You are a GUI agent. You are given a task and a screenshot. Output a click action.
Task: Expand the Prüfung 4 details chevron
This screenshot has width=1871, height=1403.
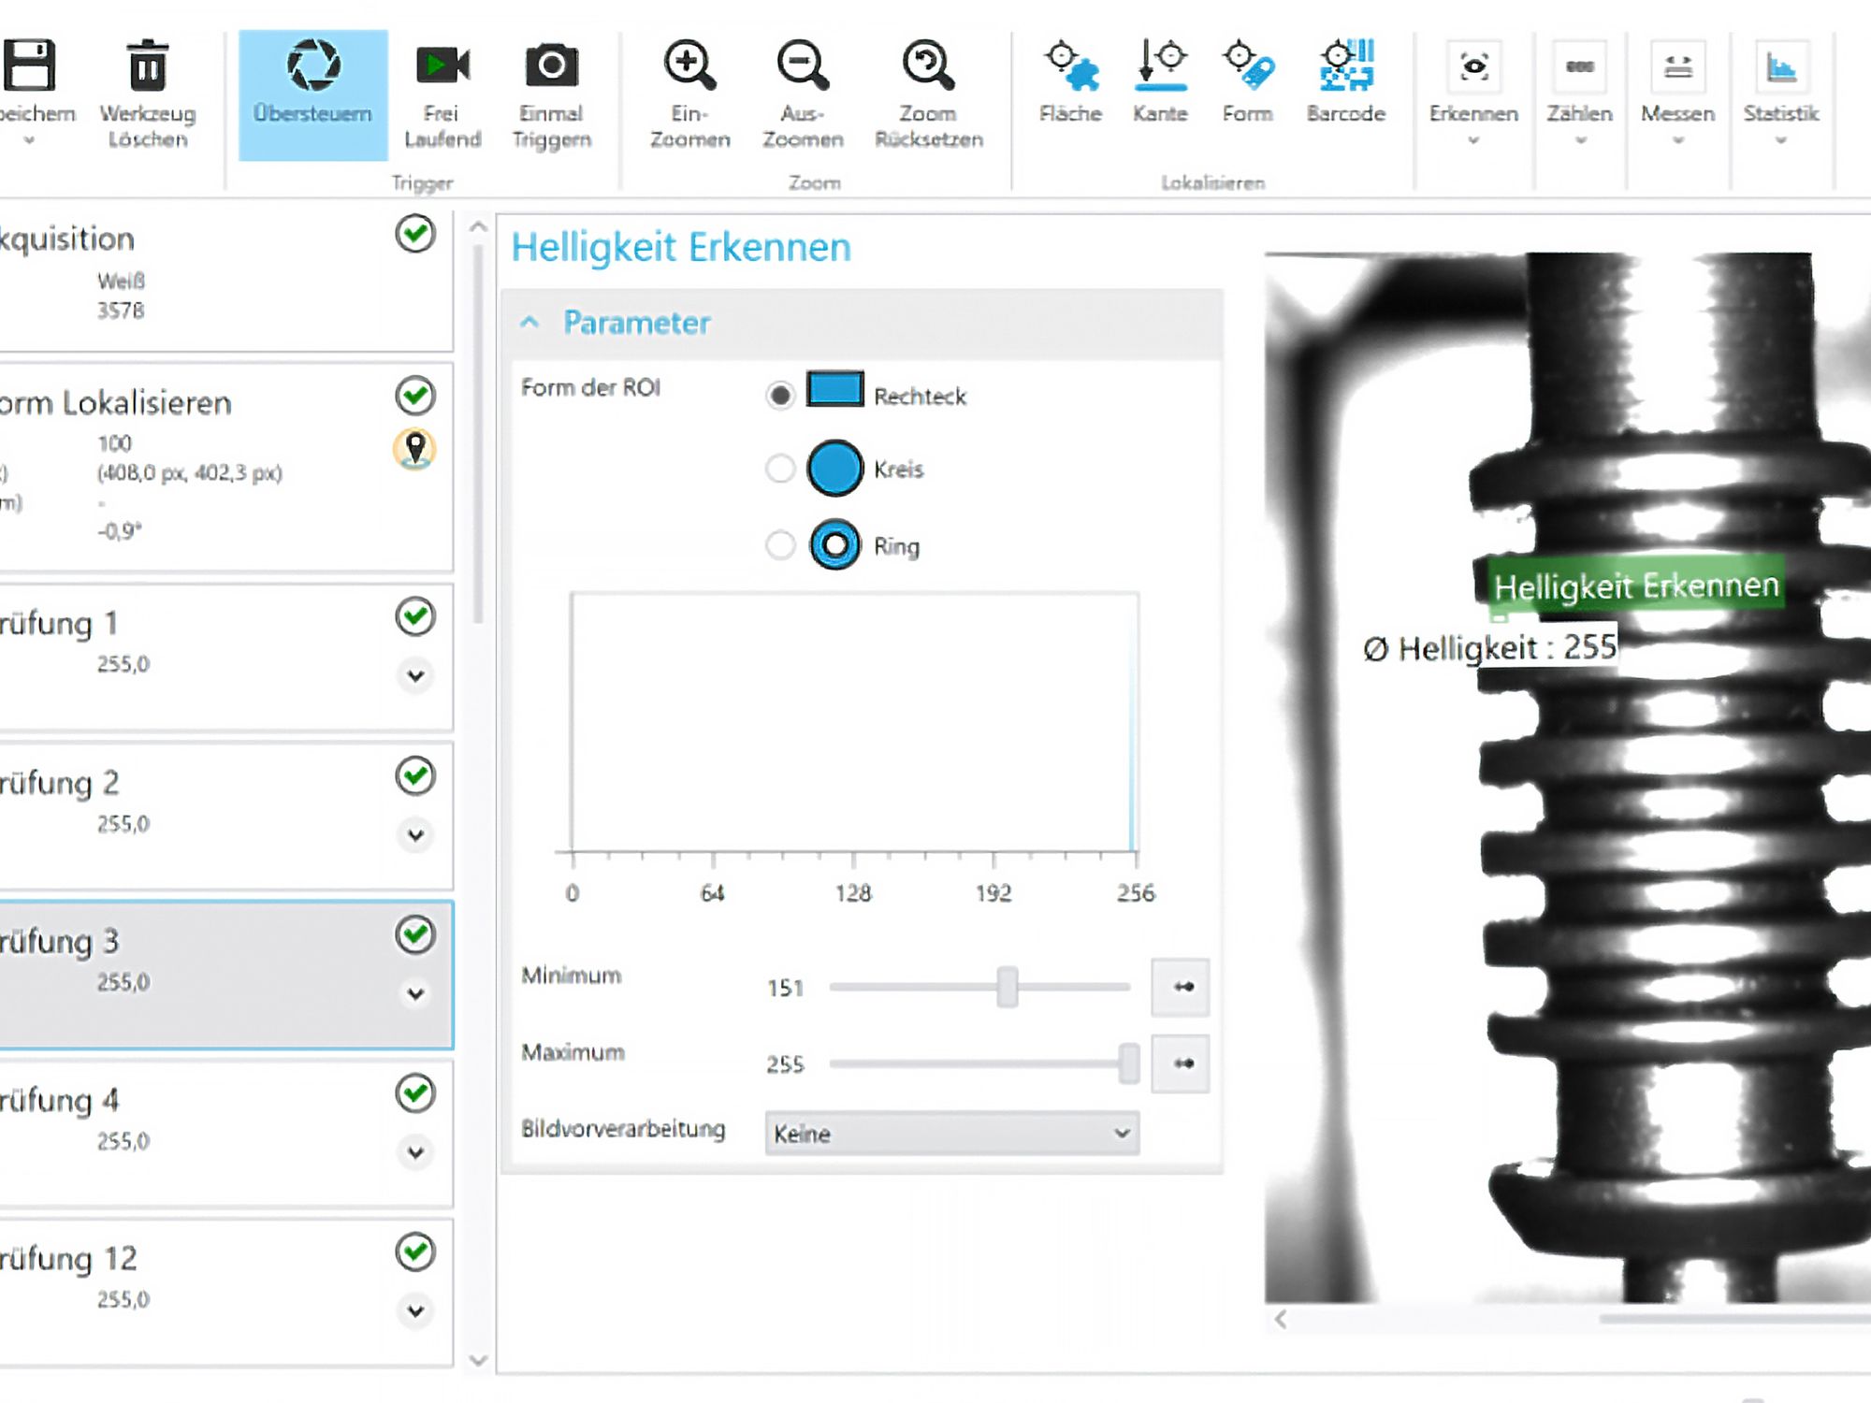(415, 1152)
